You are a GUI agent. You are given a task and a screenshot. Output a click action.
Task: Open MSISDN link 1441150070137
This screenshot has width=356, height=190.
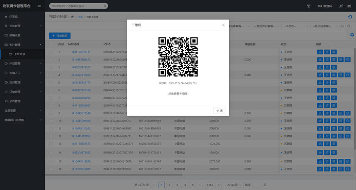pyautogui.click(x=81, y=52)
